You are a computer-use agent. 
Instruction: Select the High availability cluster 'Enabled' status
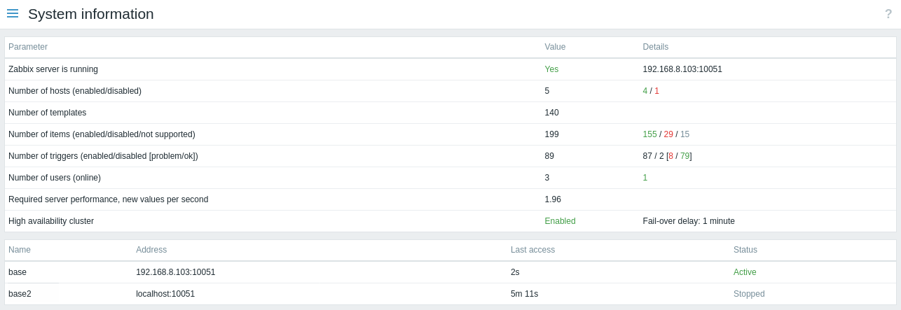pos(560,221)
